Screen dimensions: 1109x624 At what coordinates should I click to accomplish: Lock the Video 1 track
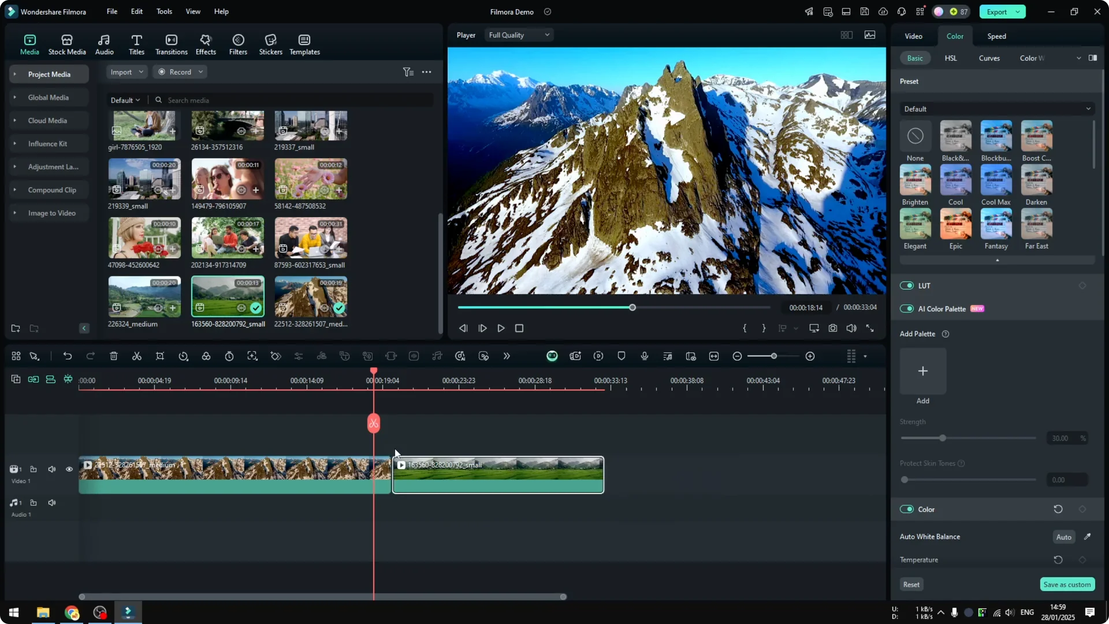pyautogui.click(x=34, y=469)
